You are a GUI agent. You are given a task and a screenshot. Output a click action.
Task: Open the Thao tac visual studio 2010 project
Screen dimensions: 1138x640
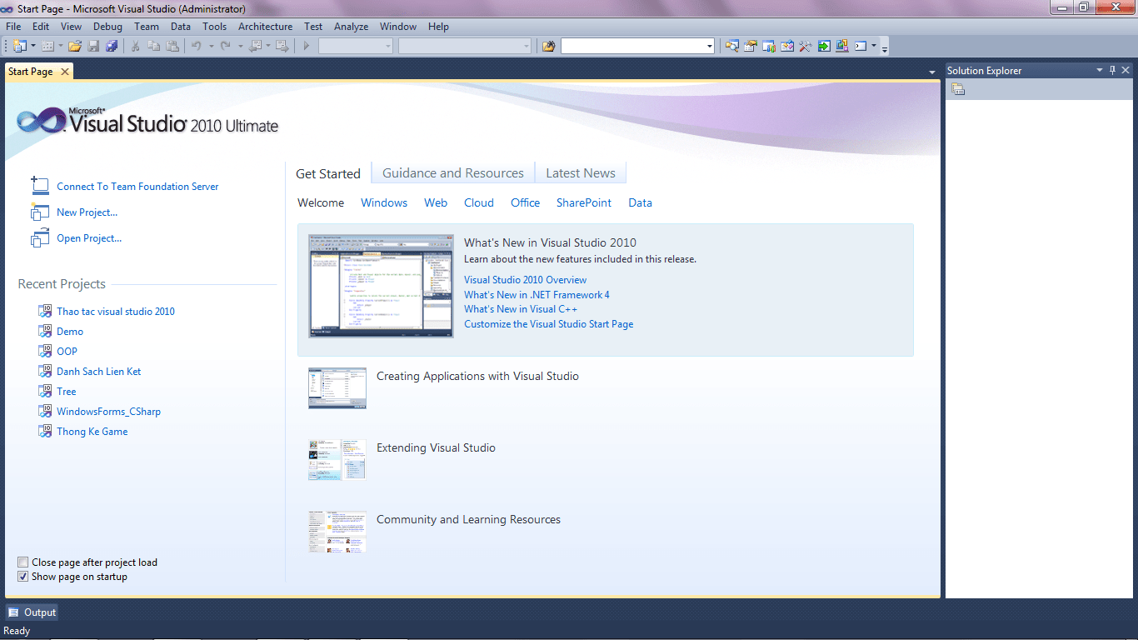tap(115, 311)
